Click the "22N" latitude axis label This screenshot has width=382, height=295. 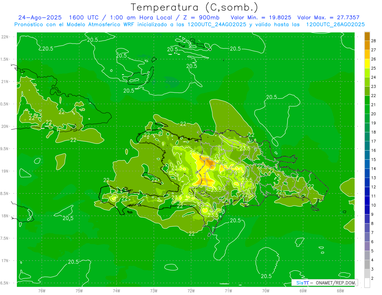coord(5,37)
